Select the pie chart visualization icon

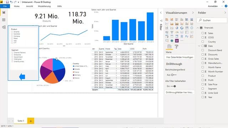pyautogui.click(x=177, y=28)
